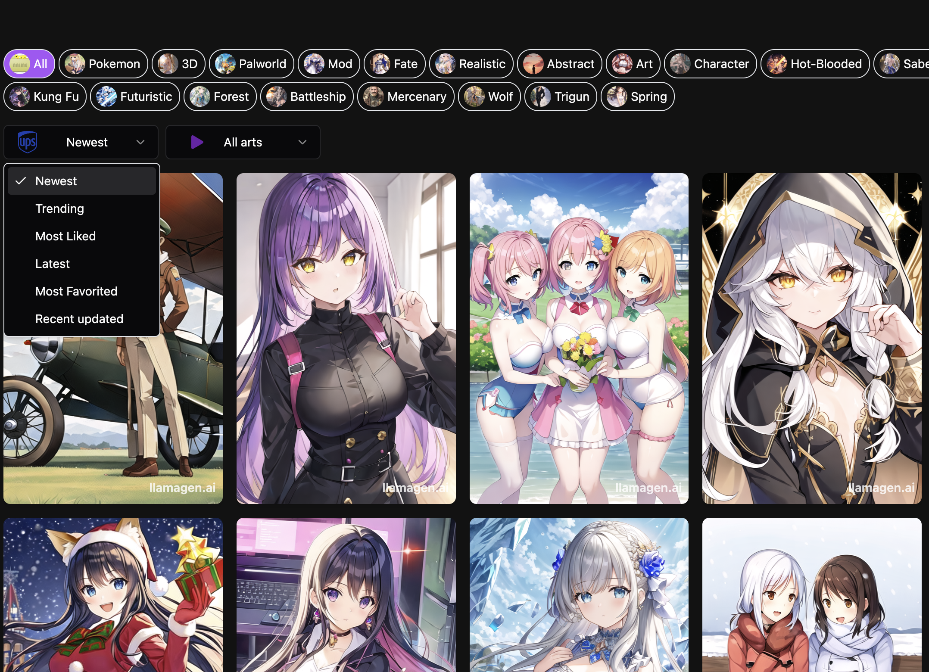Check the Newest sort option
Screen dimensions: 929x672
point(81,181)
